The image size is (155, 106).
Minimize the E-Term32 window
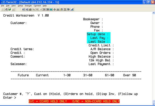click(144, 2)
